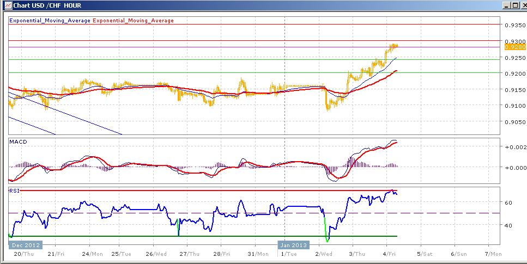Image resolution: width=527 pixels, height=264 pixels.
Task: Close the USD/CHF chart window
Action: pyautogui.click(x=523, y=5)
